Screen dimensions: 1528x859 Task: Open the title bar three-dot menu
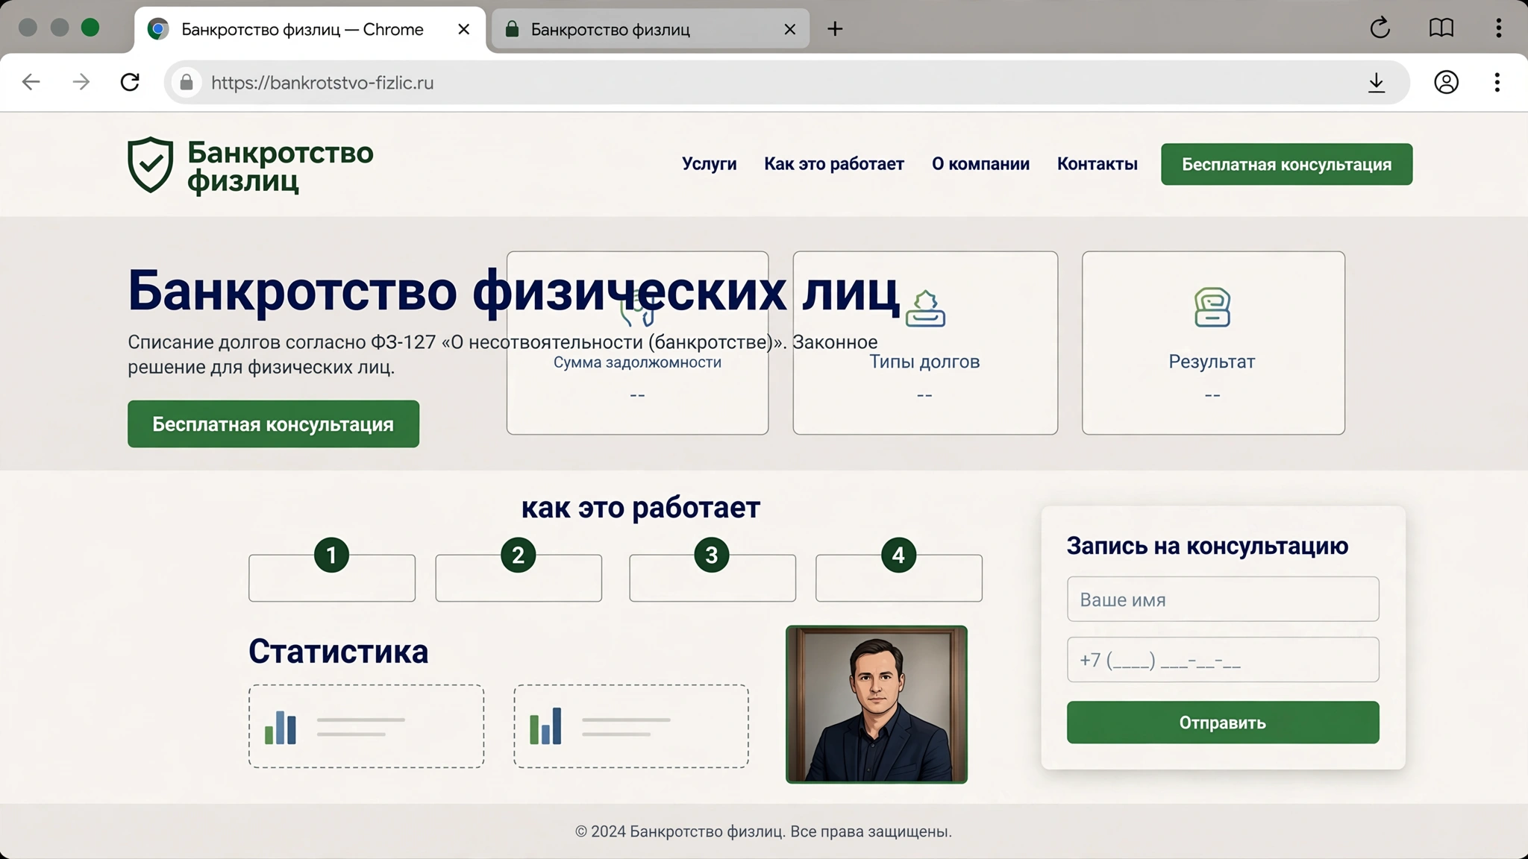pos(1498,28)
